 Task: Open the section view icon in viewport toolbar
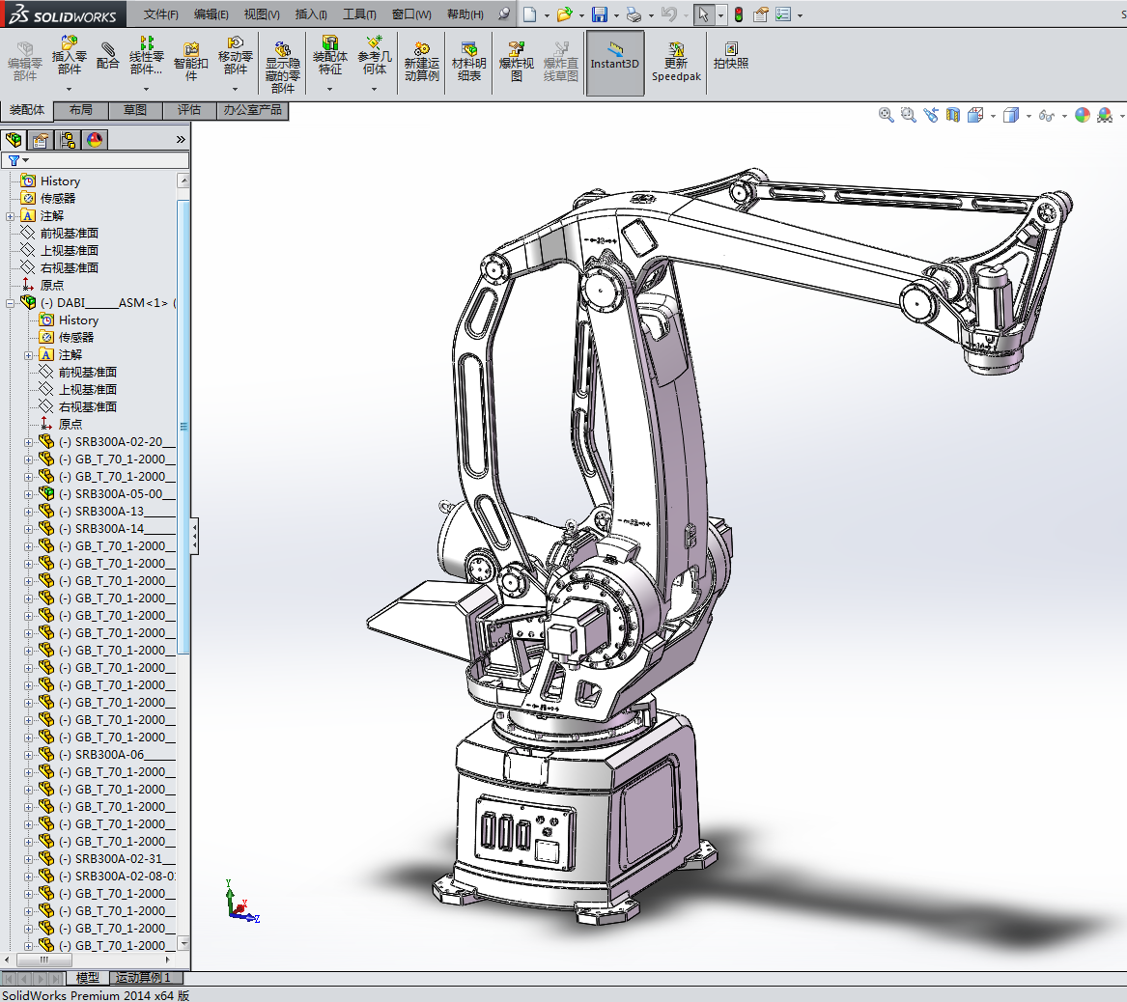953,115
